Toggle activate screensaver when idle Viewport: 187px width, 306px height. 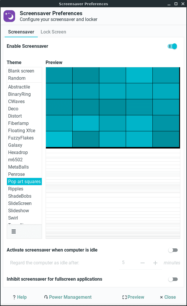click(173, 250)
